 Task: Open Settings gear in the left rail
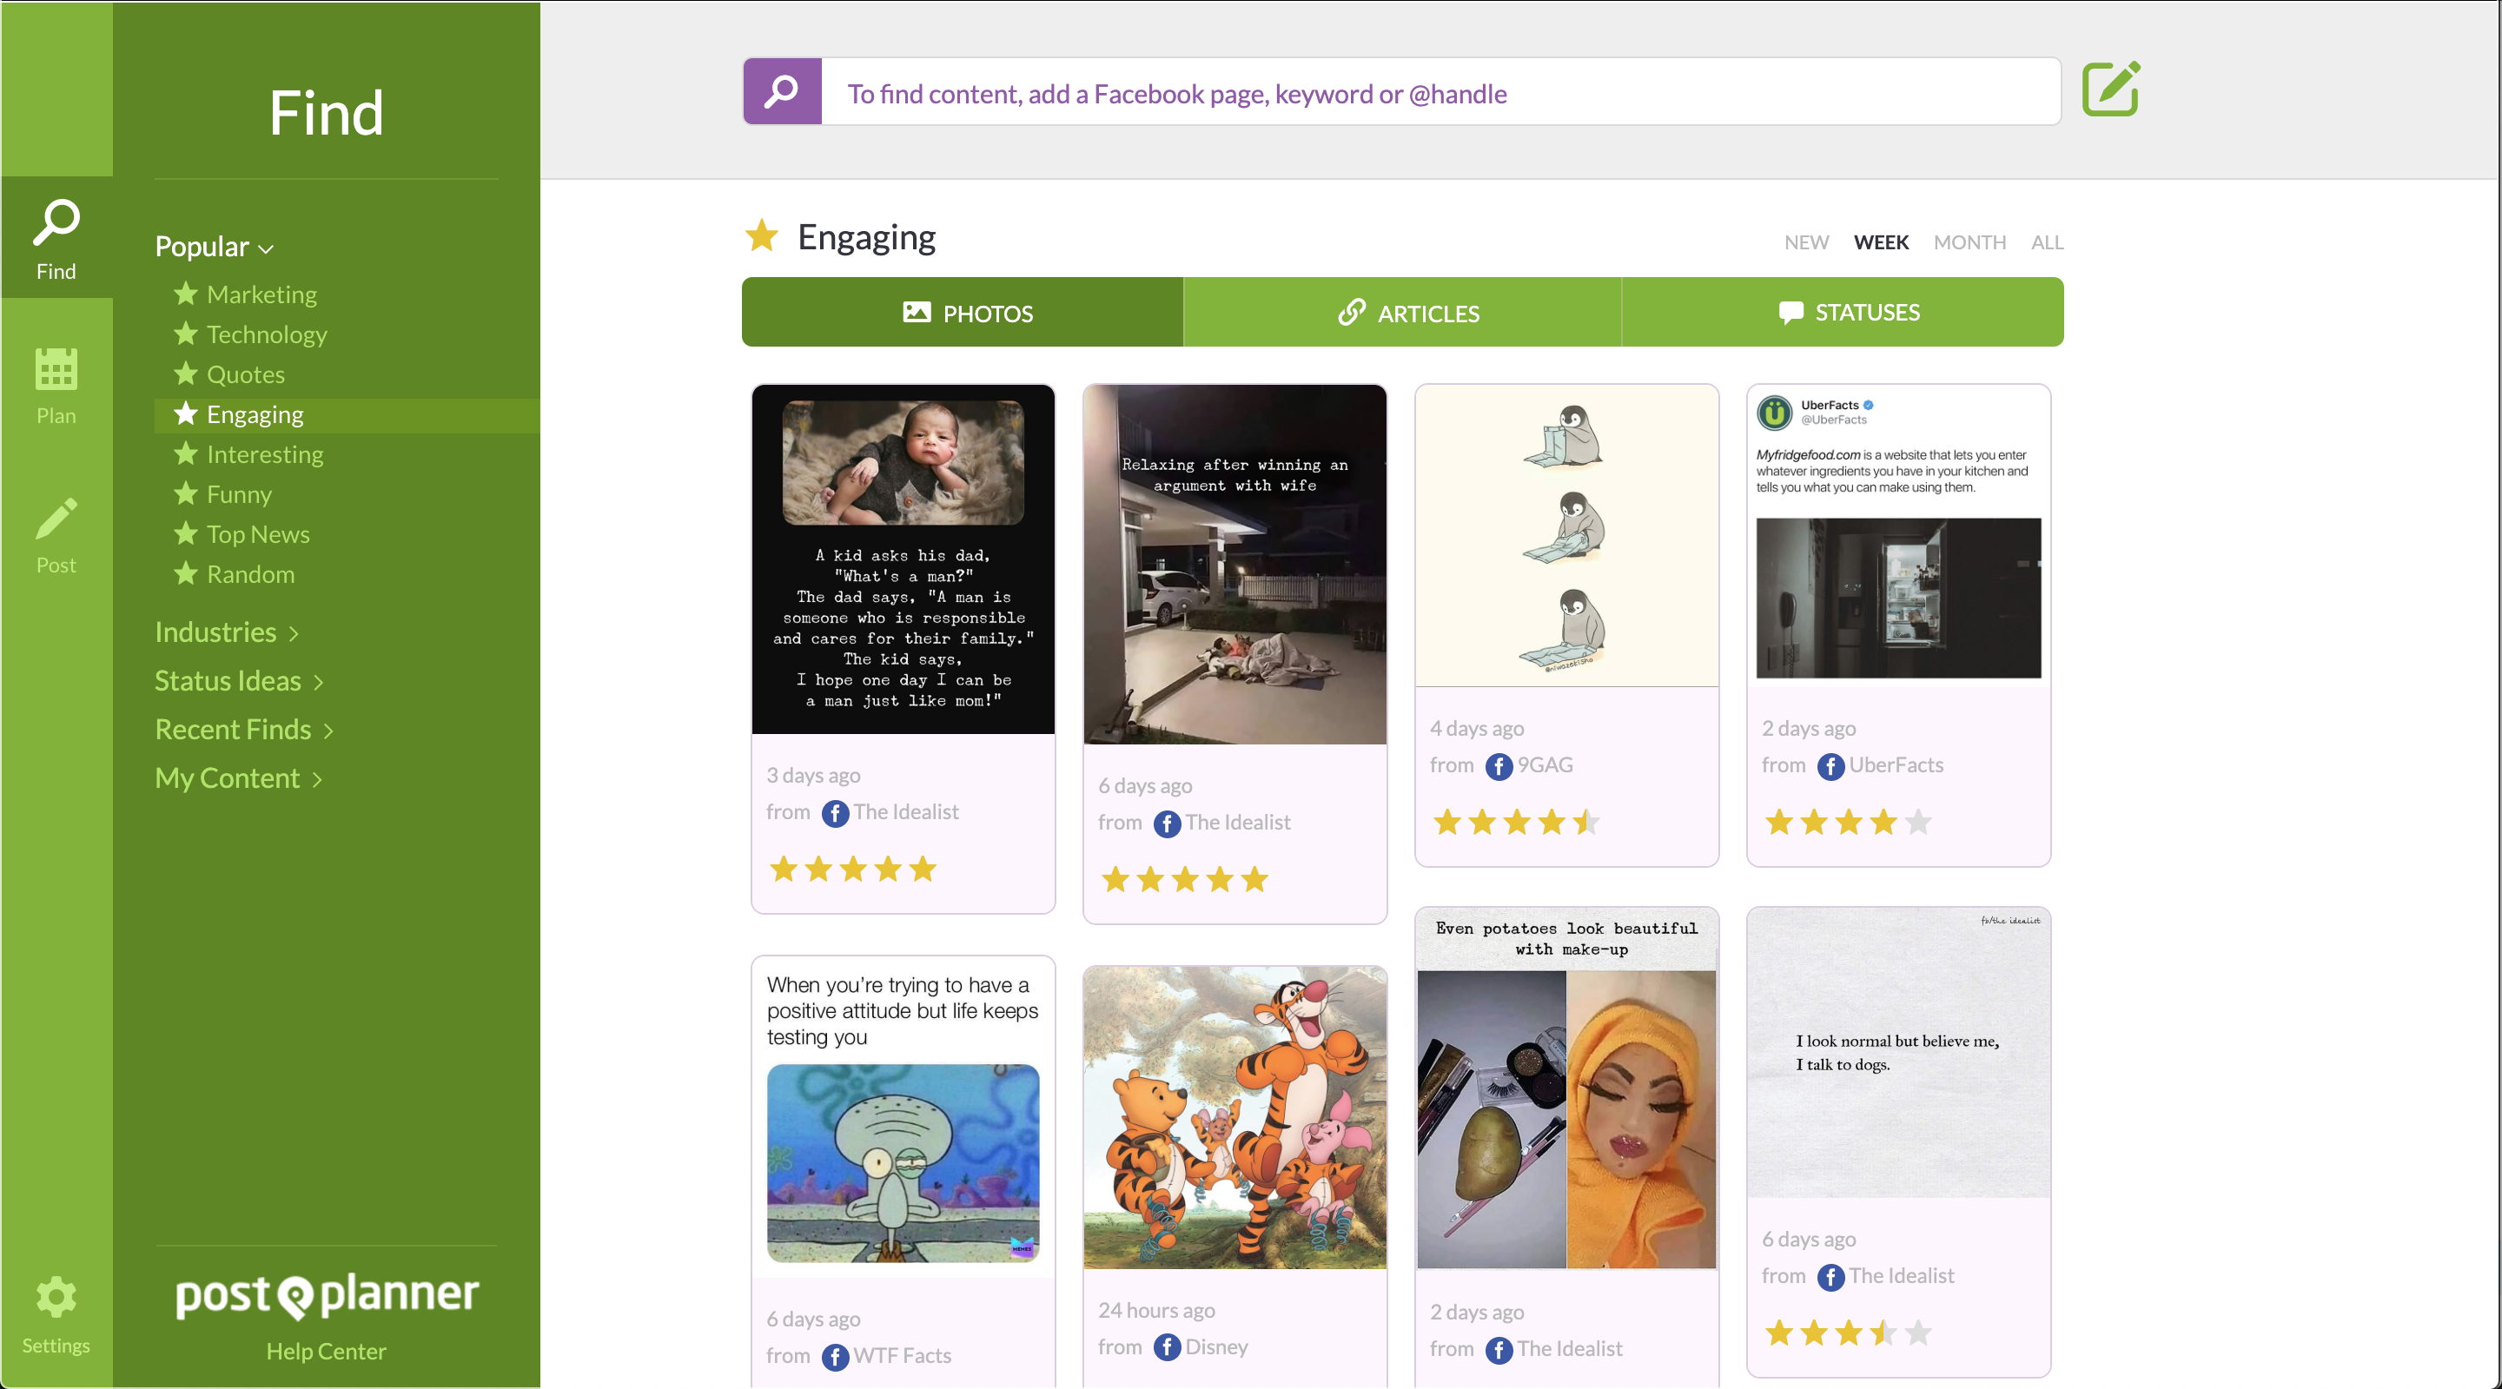(56, 1316)
